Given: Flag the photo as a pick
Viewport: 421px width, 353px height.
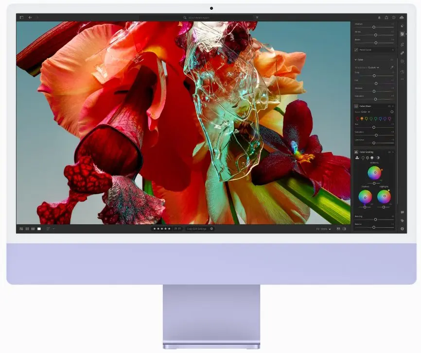Looking at the screenshot, I should [176, 228].
